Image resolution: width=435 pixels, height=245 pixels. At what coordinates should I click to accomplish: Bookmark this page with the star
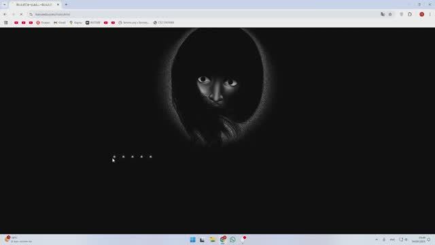pyautogui.click(x=390, y=14)
